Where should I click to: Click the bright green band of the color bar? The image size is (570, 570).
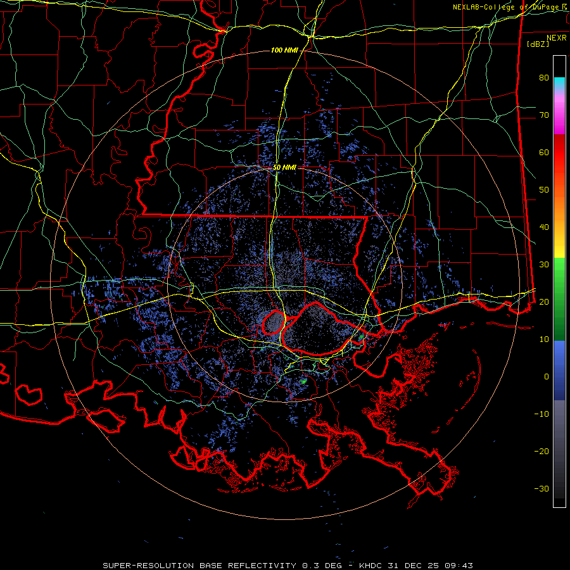coord(559,269)
